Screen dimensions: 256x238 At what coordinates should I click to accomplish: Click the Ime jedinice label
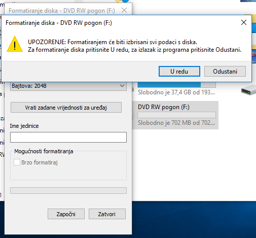[x=24, y=126]
